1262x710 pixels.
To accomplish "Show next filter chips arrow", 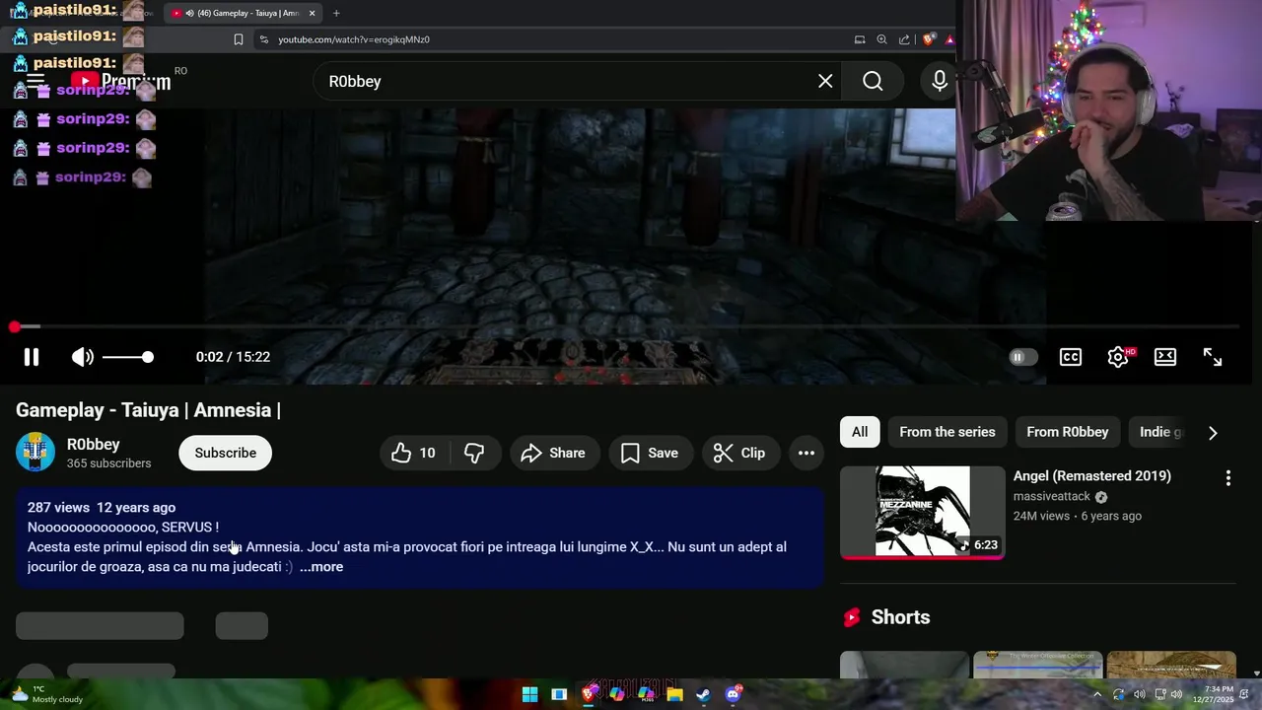I will coord(1213,433).
